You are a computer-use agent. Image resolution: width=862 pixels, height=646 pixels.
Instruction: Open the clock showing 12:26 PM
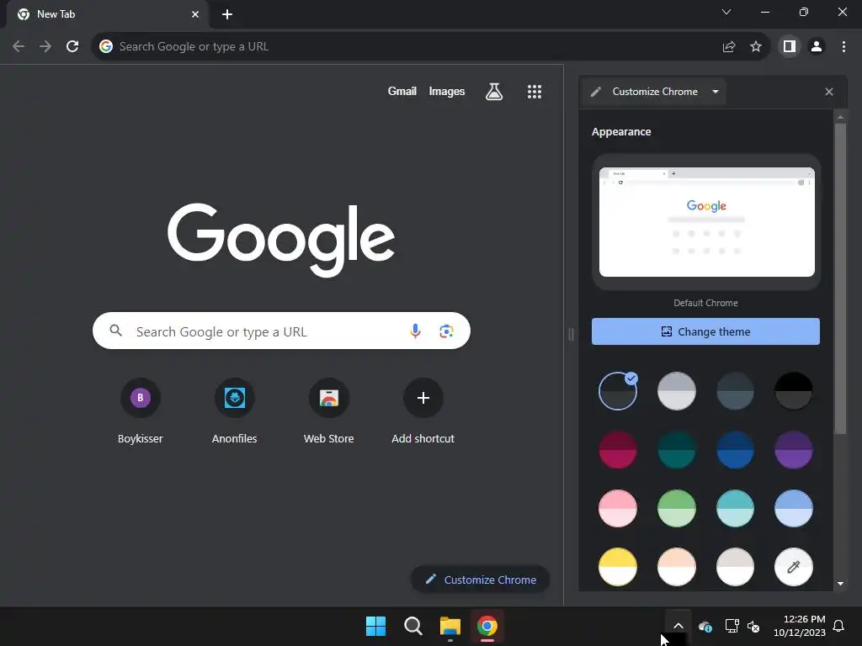800,626
